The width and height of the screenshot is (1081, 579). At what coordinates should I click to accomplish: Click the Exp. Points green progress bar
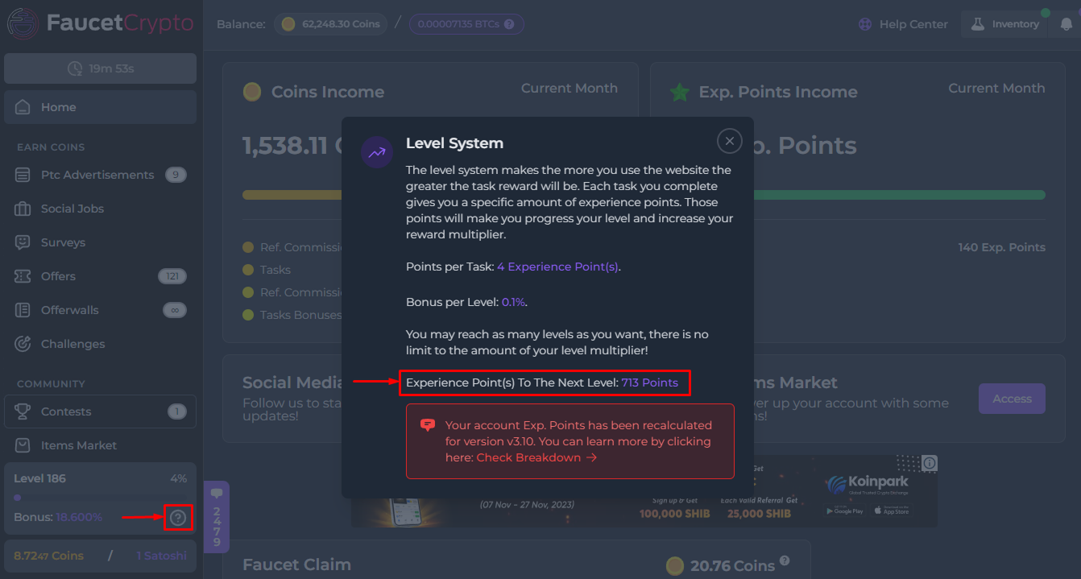(x=899, y=194)
